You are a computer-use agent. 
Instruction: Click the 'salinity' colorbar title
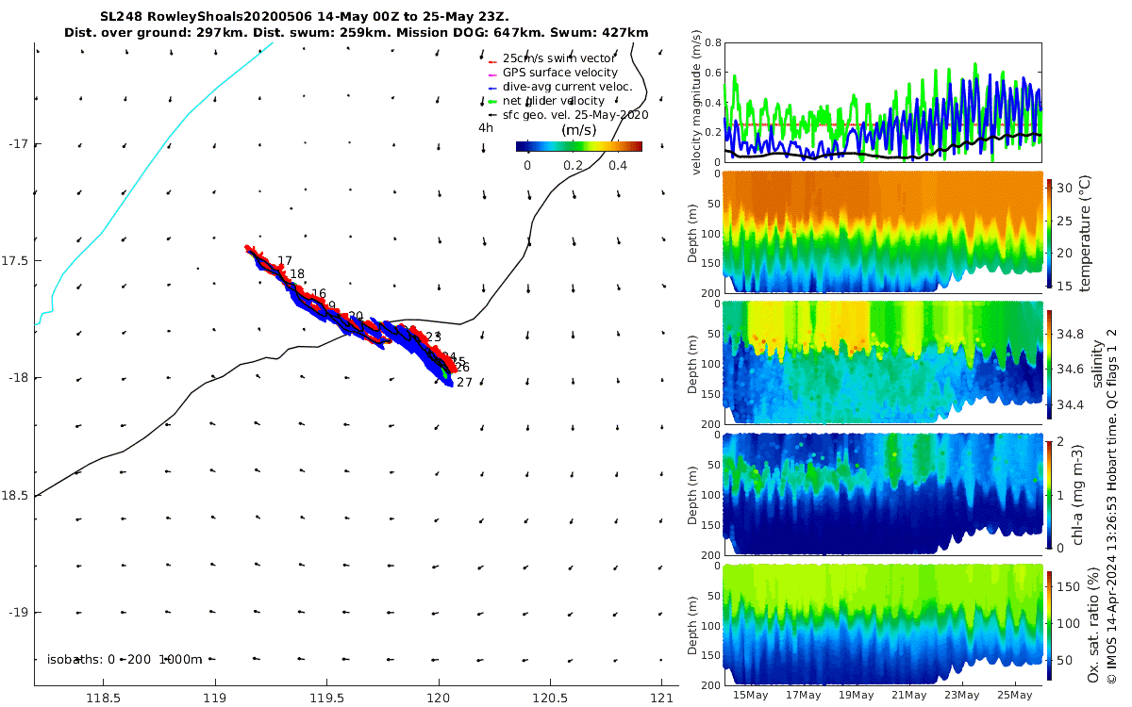point(1097,364)
